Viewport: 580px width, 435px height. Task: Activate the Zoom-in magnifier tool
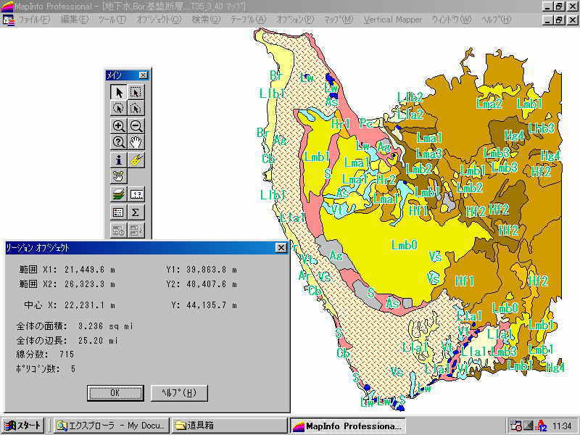[x=118, y=125]
